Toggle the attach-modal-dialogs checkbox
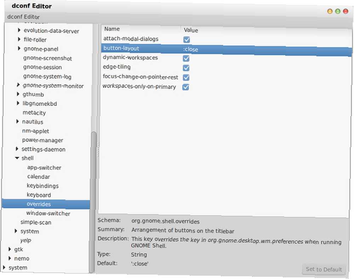 click(187, 40)
